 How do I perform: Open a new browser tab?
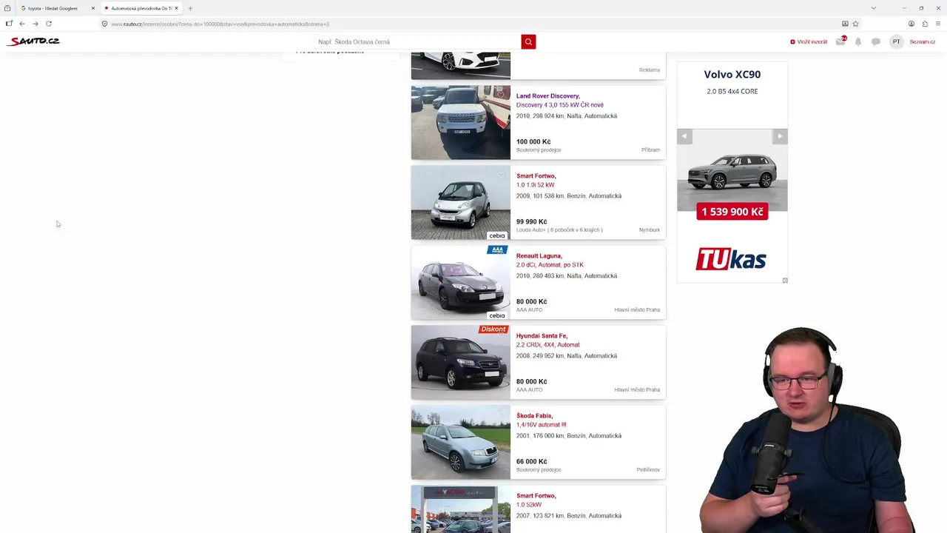(x=190, y=8)
